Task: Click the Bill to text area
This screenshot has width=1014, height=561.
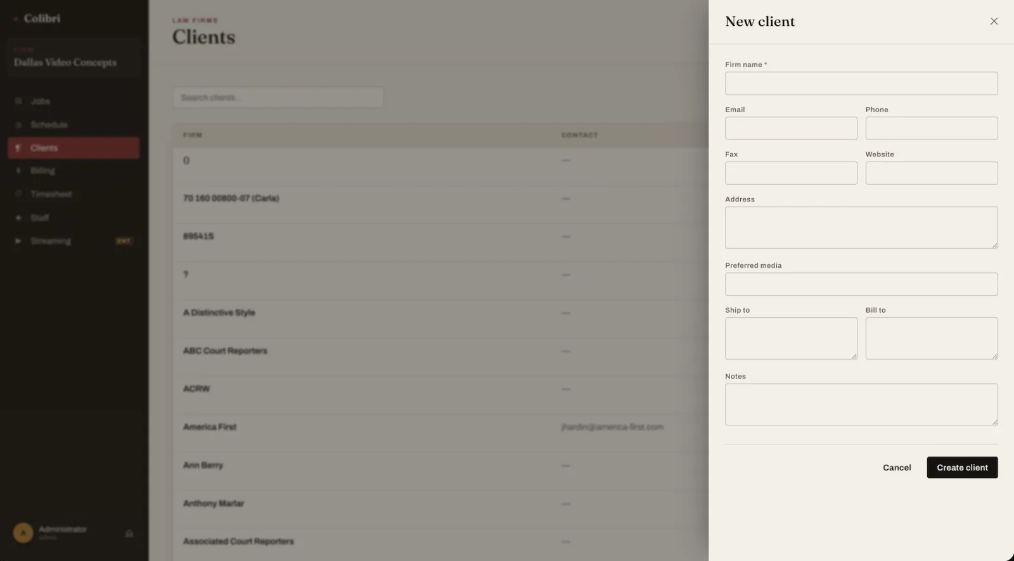Action: pyautogui.click(x=932, y=338)
